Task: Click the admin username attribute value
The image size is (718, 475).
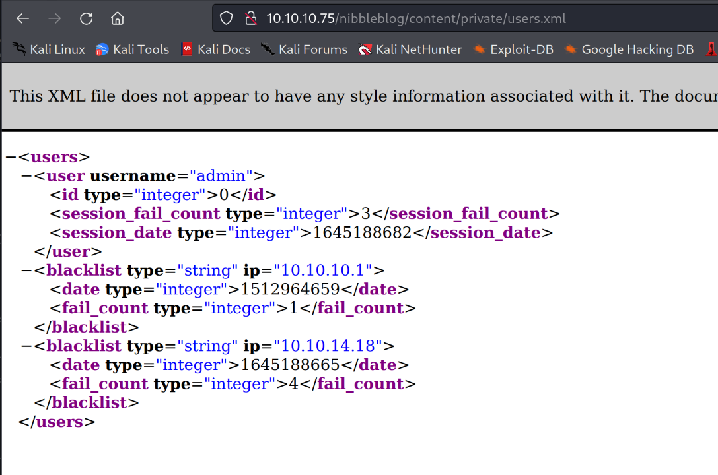Action: point(221,176)
